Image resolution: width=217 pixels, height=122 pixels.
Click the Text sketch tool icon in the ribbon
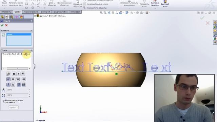coord(45,4)
